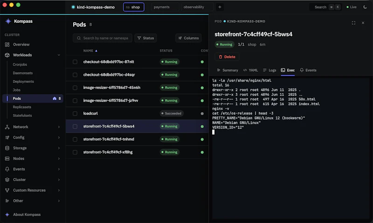The image size is (373, 223).
Task: Close the pod detail panel
Action: [x=363, y=23]
